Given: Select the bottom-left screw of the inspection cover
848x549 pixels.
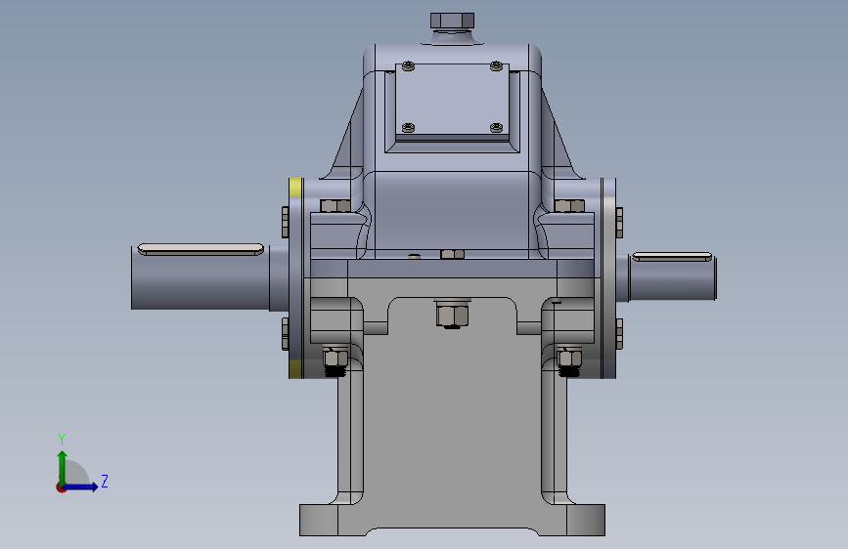Looking at the screenshot, I should pos(409,128).
